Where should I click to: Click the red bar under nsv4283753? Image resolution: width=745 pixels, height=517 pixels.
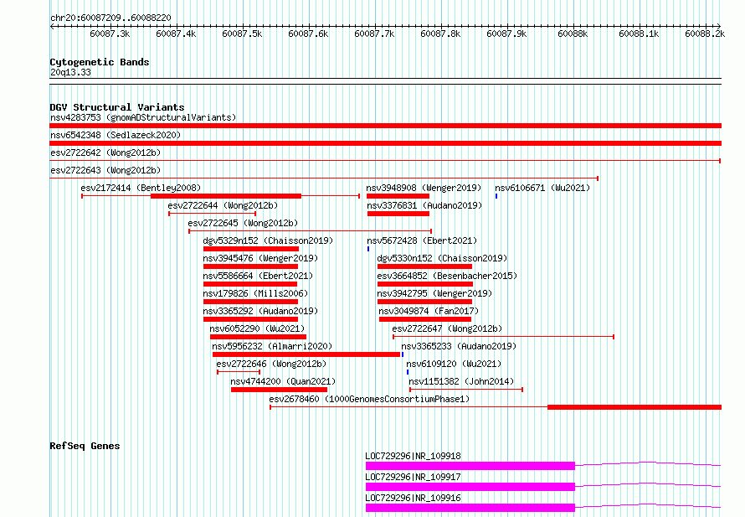[385, 126]
